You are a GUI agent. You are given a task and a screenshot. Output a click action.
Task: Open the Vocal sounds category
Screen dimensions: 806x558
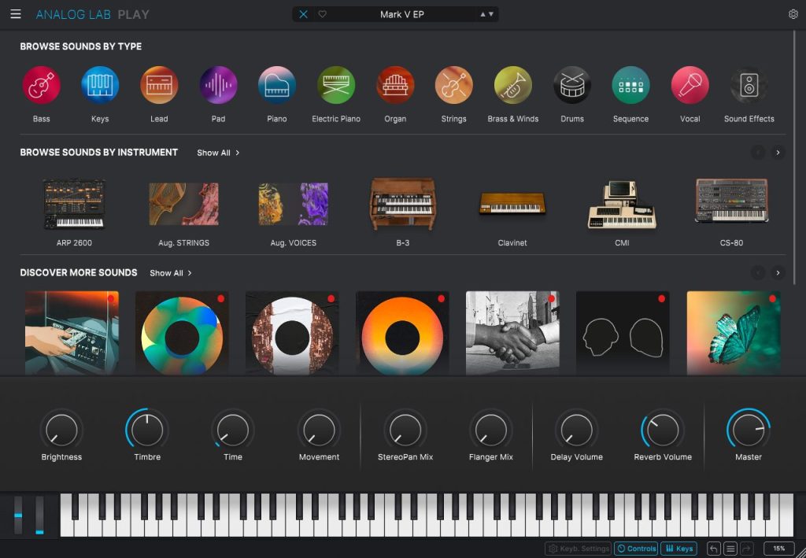[x=690, y=85]
